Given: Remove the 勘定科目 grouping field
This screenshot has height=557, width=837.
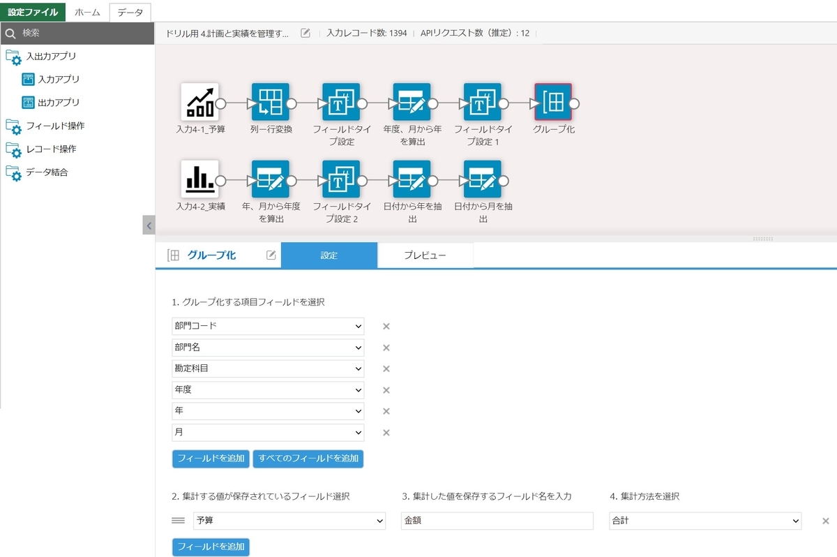Looking at the screenshot, I should coord(386,369).
